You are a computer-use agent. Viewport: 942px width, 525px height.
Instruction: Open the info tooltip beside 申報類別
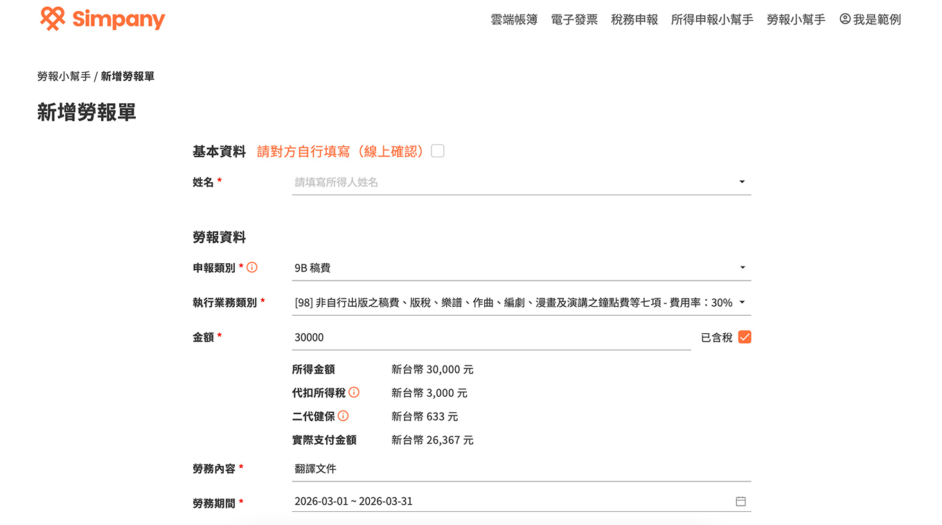point(252,267)
